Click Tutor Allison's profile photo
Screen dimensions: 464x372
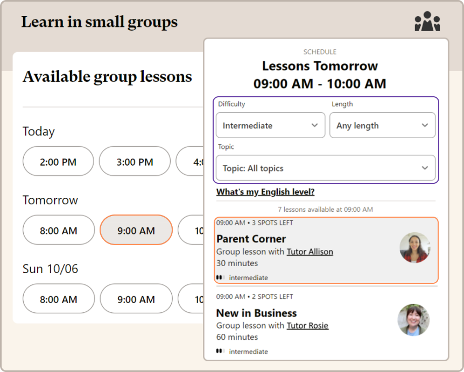point(414,247)
